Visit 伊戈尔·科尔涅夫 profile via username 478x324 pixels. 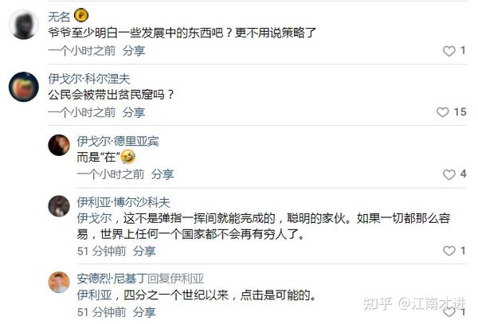[89, 79]
